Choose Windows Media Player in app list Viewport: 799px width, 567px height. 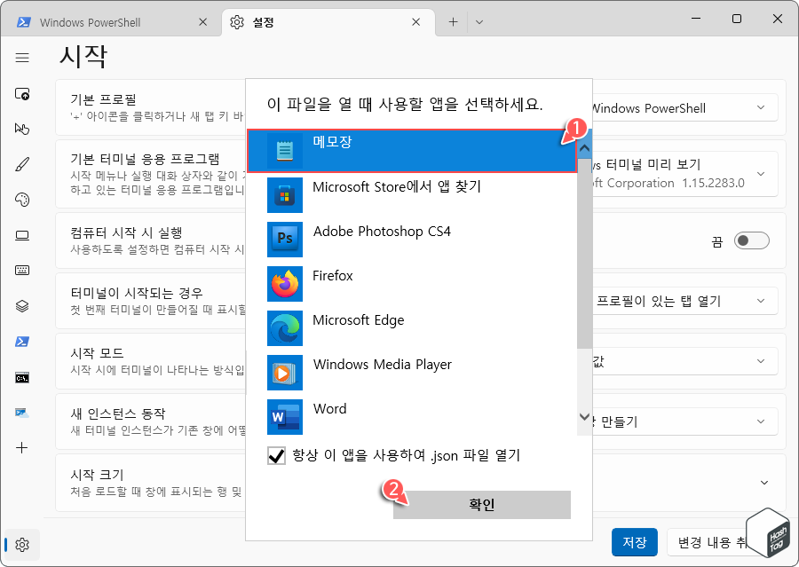pos(412,373)
